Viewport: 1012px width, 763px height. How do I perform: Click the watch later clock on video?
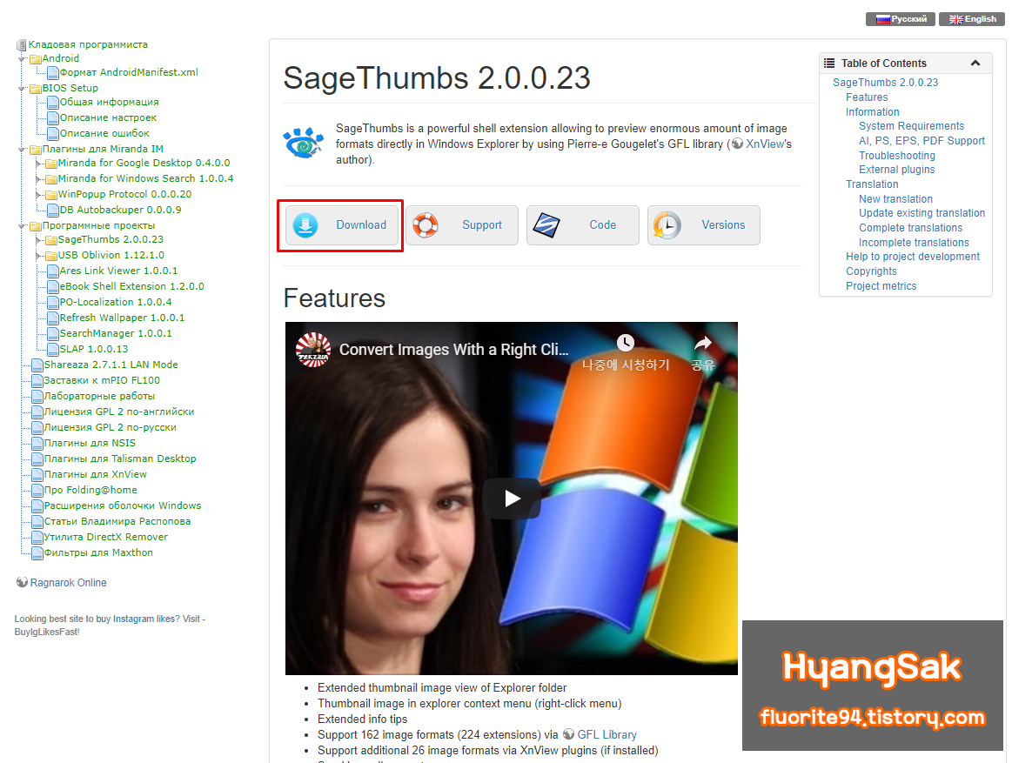(626, 343)
